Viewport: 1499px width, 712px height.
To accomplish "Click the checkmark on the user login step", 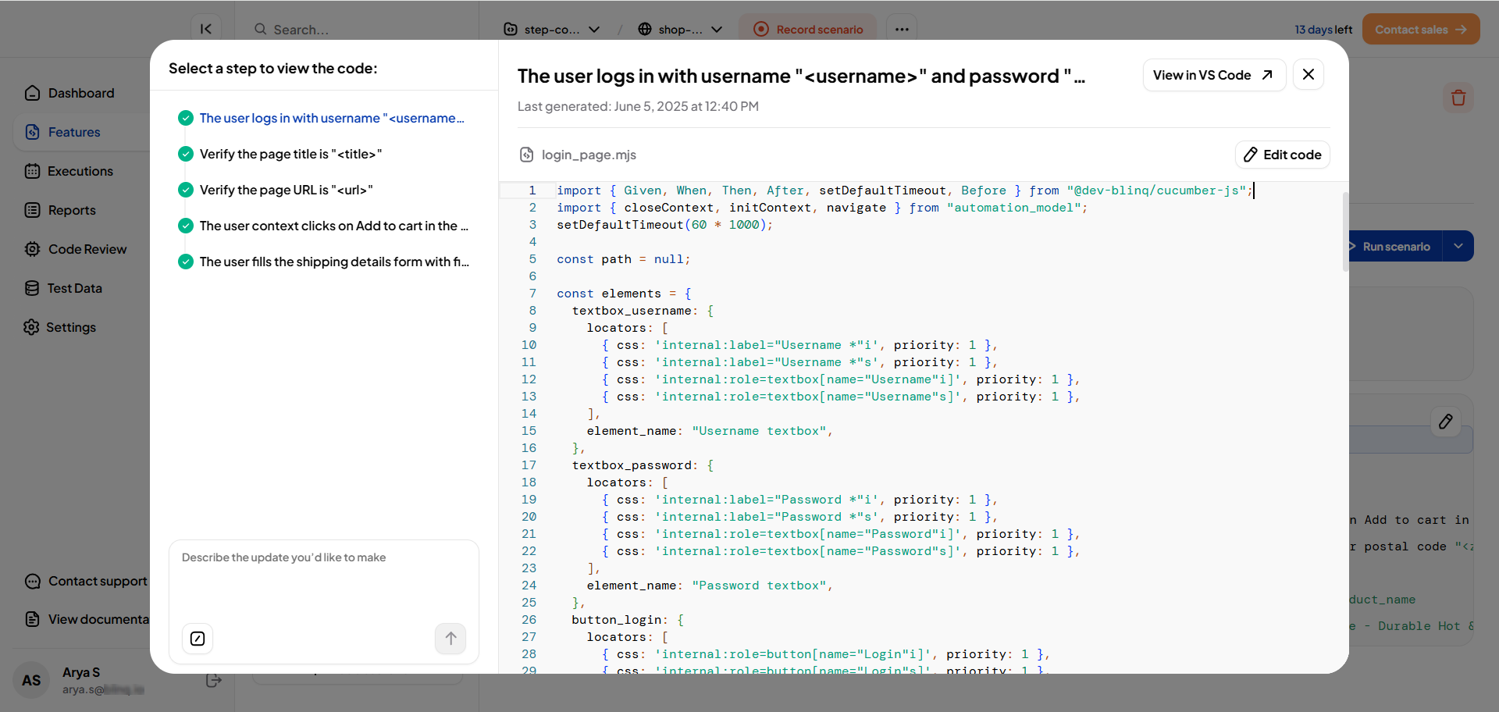I will 186,118.
